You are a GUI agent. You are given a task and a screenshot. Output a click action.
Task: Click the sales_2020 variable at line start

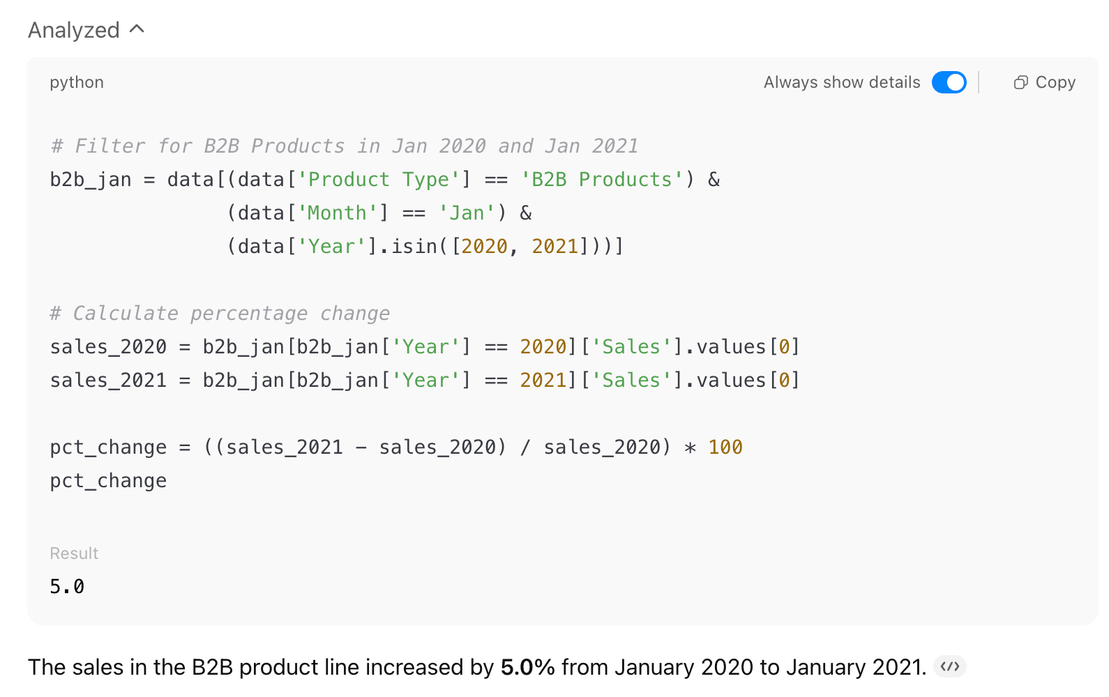coord(108,347)
